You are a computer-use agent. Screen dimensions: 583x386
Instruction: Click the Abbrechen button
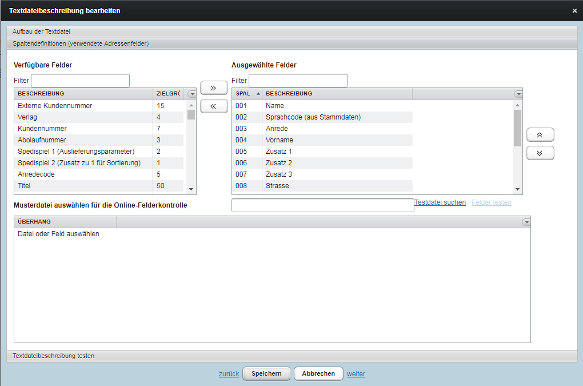coord(318,374)
